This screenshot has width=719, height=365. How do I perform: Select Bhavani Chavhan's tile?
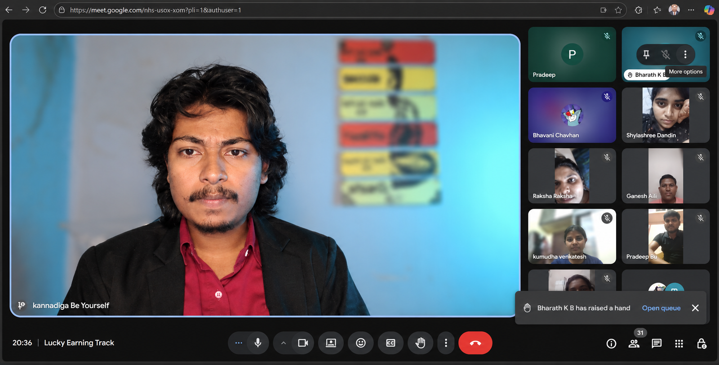572,115
